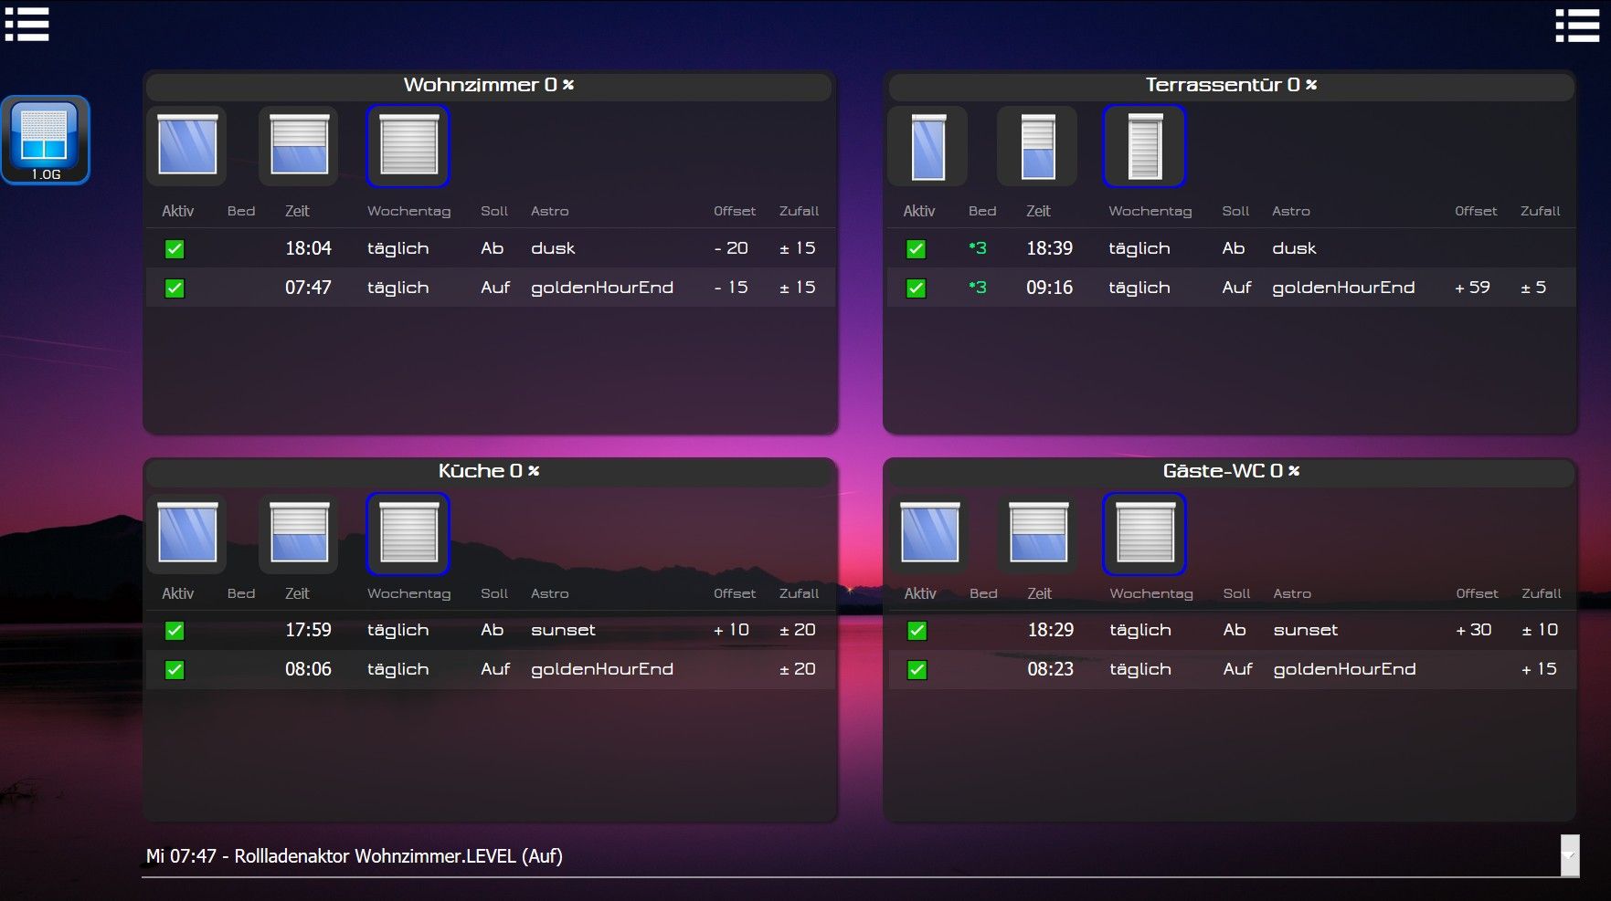The height and width of the screenshot is (901, 1611).
Task: Toggle Küche 08:06 schedule active checkbox
Action: 175,670
